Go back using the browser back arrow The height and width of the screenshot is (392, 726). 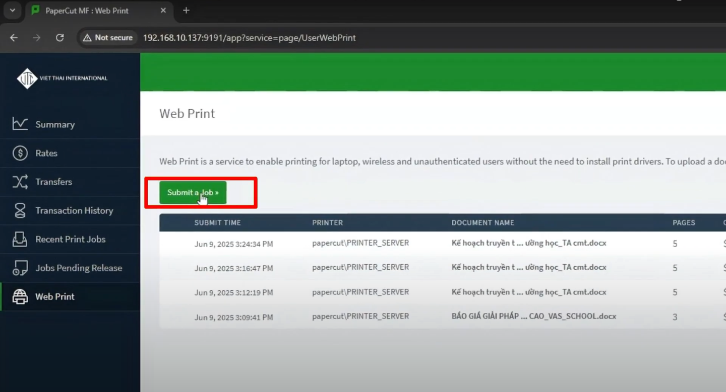tap(14, 38)
